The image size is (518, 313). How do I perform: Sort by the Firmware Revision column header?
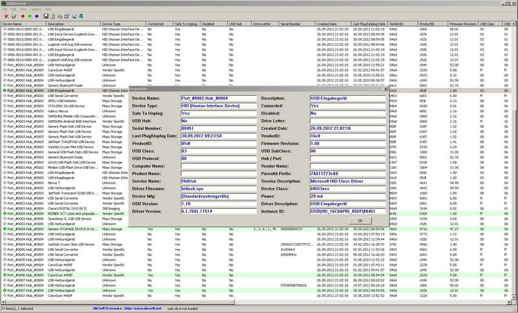point(463,24)
